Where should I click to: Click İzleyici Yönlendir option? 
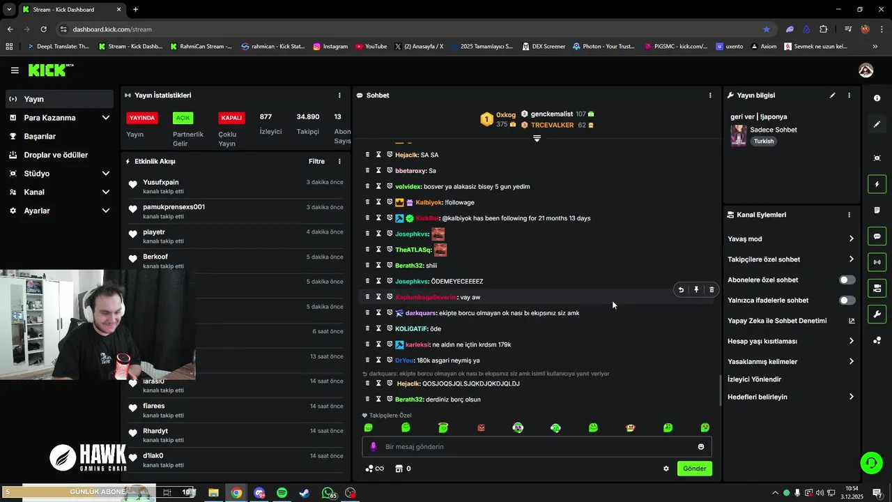coord(754,379)
